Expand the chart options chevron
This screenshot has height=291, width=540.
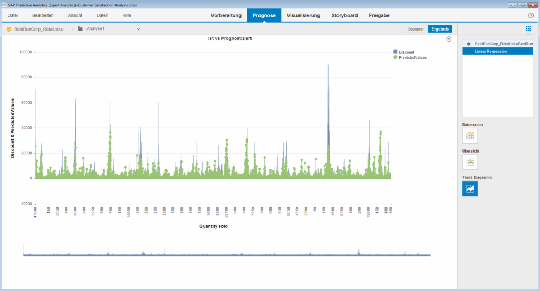(x=449, y=39)
